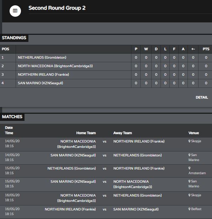Click the Amsterdam venue location pin icon

(x=189, y=168)
